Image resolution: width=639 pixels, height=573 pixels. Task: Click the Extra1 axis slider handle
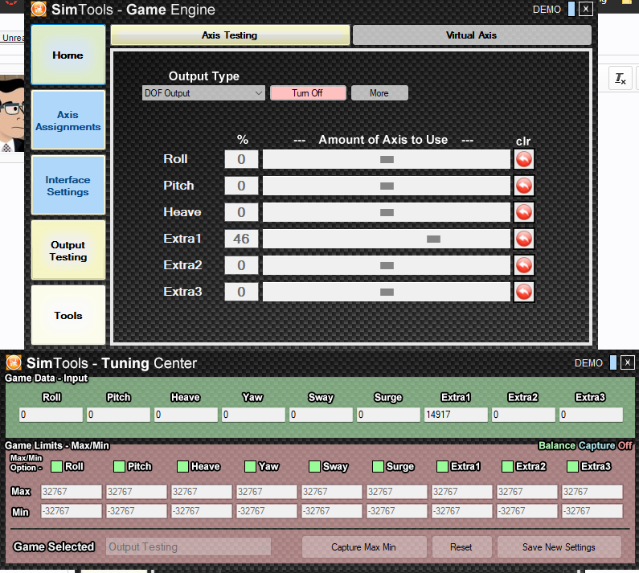coord(433,239)
